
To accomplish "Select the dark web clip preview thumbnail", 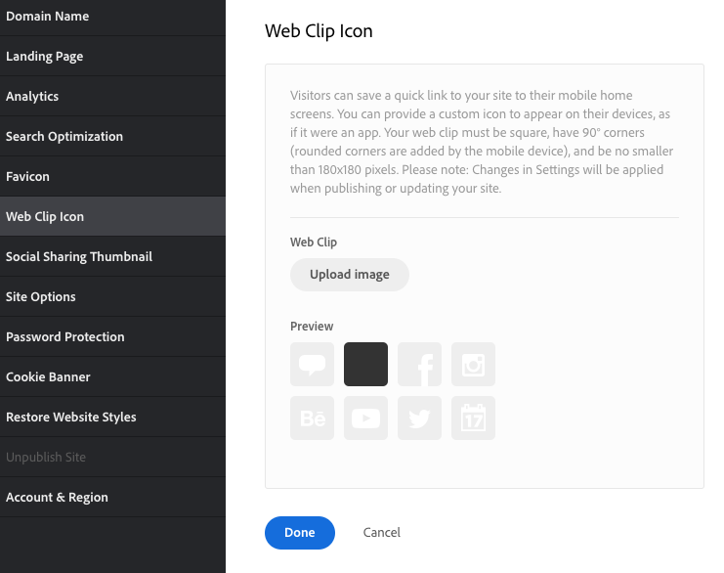I will [365, 364].
